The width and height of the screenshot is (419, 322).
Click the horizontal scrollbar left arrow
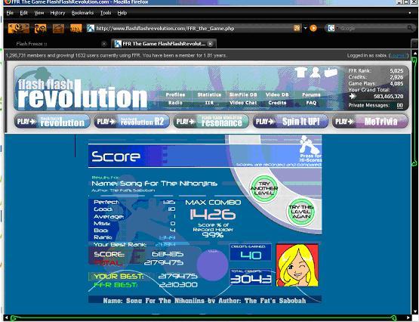coord(7,317)
